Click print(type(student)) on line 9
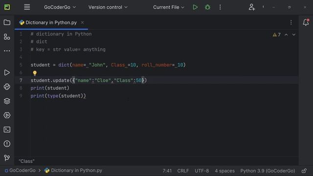313x176 pixels. [58, 96]
